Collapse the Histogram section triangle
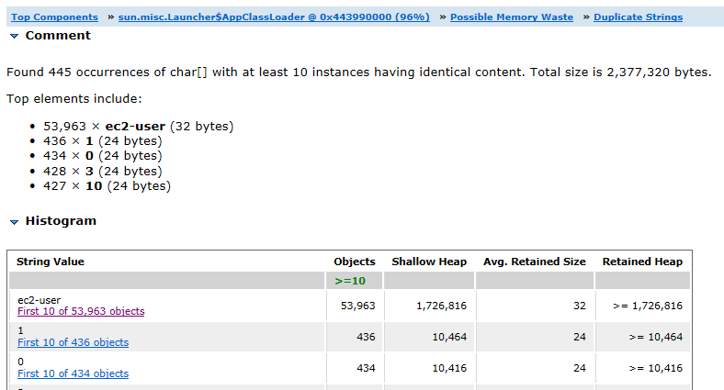Image resolution: width=724 pixels, height=390 pixels. pos(15,222)
